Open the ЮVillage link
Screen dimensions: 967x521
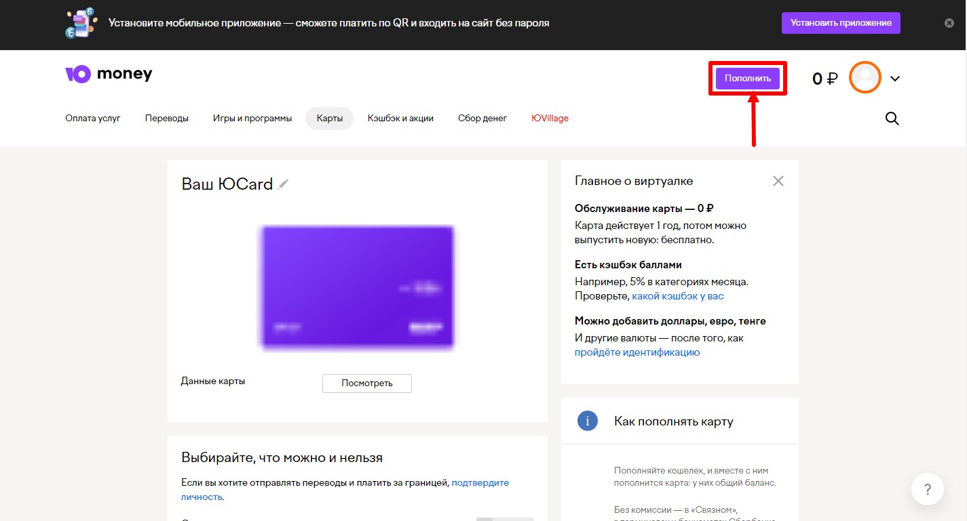pos(550,118)
